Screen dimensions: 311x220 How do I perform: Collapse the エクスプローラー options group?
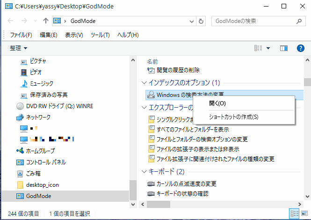pos(144,107)
